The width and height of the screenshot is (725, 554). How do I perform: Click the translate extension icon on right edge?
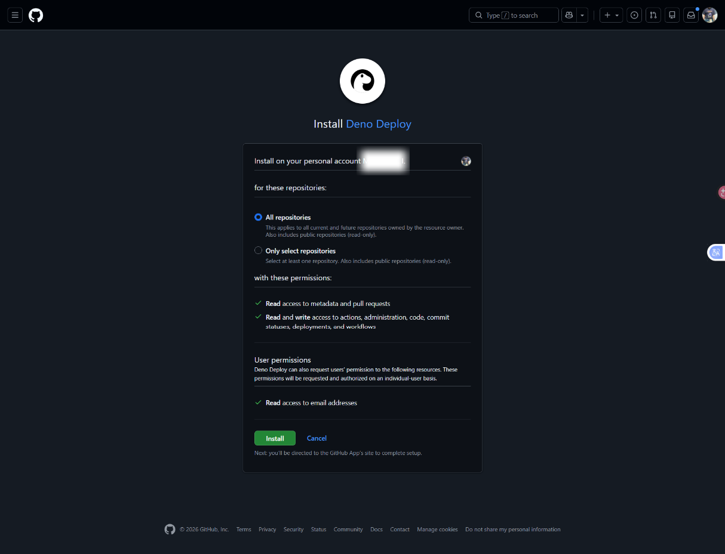(x=717, y=252)
